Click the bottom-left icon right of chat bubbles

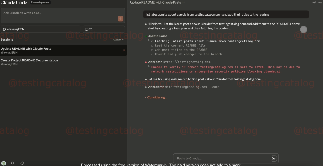22,163
